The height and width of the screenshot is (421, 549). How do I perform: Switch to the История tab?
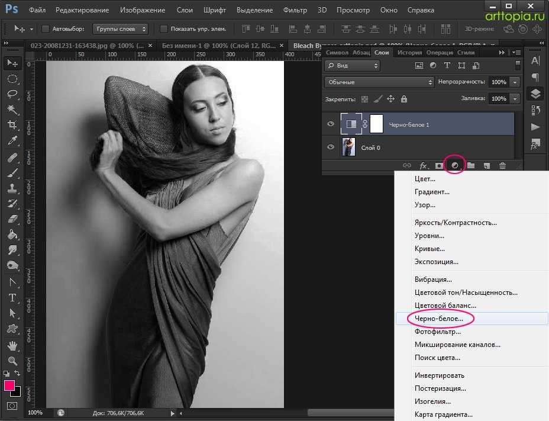click(x=409, y=53)
